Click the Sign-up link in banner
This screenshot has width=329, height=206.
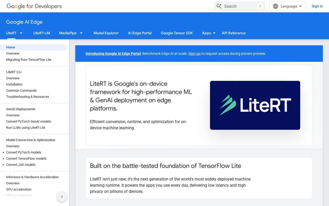194,54
